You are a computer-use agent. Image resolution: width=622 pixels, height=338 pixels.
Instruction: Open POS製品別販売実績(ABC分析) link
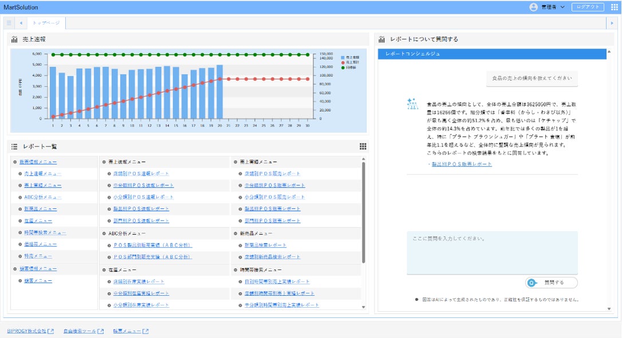click(153, 245)
